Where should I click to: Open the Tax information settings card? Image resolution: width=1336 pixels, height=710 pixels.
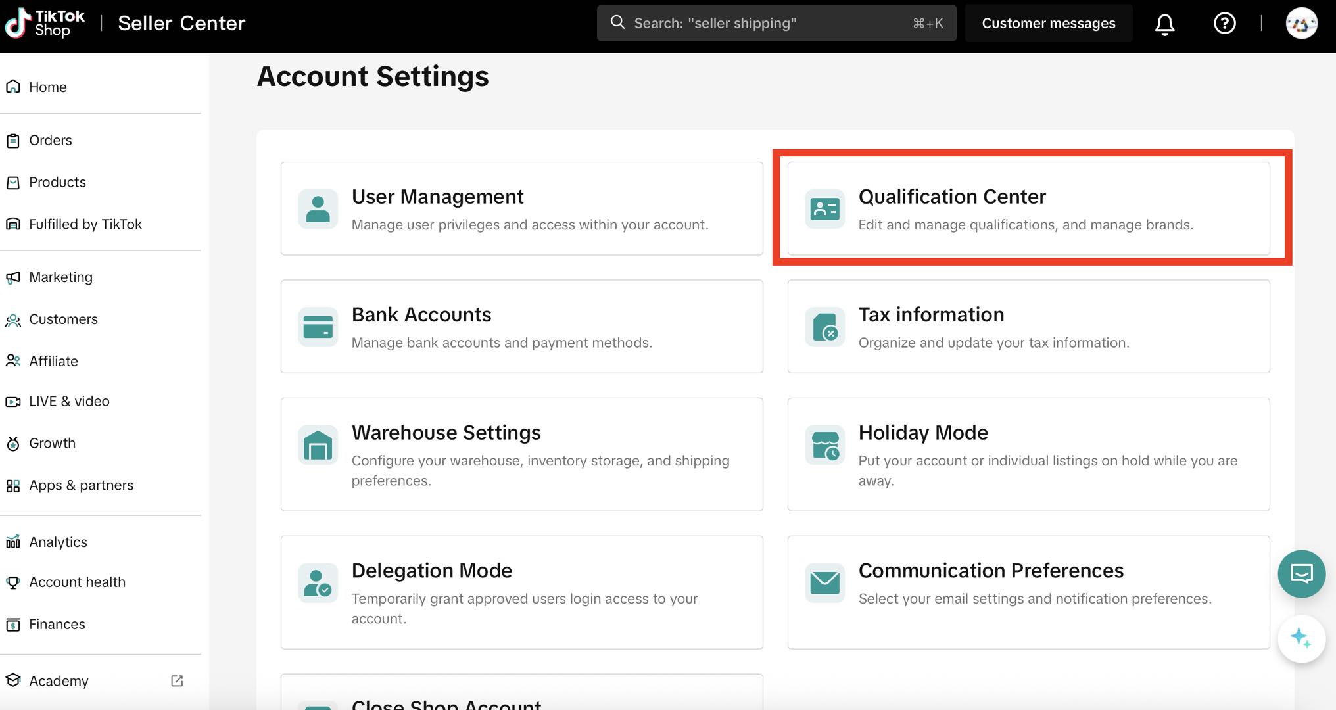(1028, 327)
